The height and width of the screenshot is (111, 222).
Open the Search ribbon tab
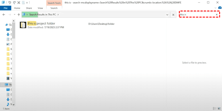coord(54,8)
